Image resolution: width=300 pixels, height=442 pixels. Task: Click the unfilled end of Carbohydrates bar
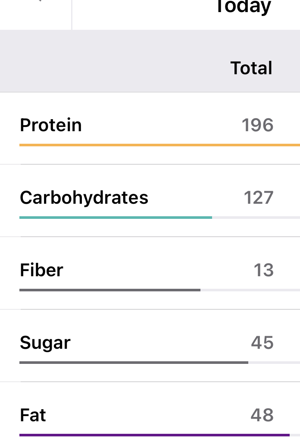(x=256, y=218)
